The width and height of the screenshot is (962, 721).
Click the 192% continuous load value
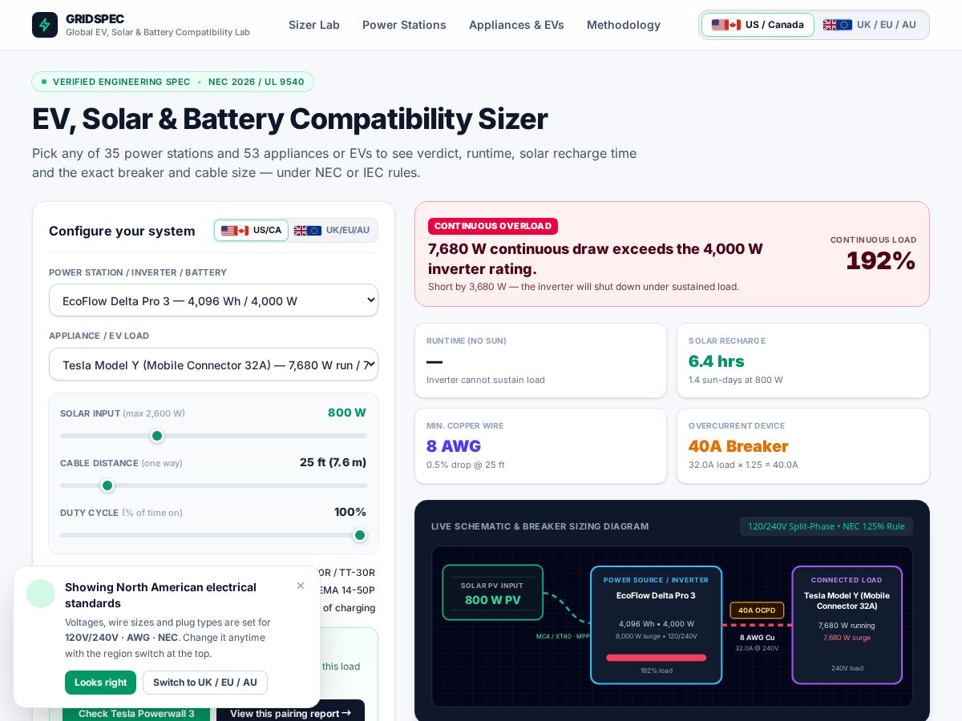pyautogui.click(x=880, y=261)
